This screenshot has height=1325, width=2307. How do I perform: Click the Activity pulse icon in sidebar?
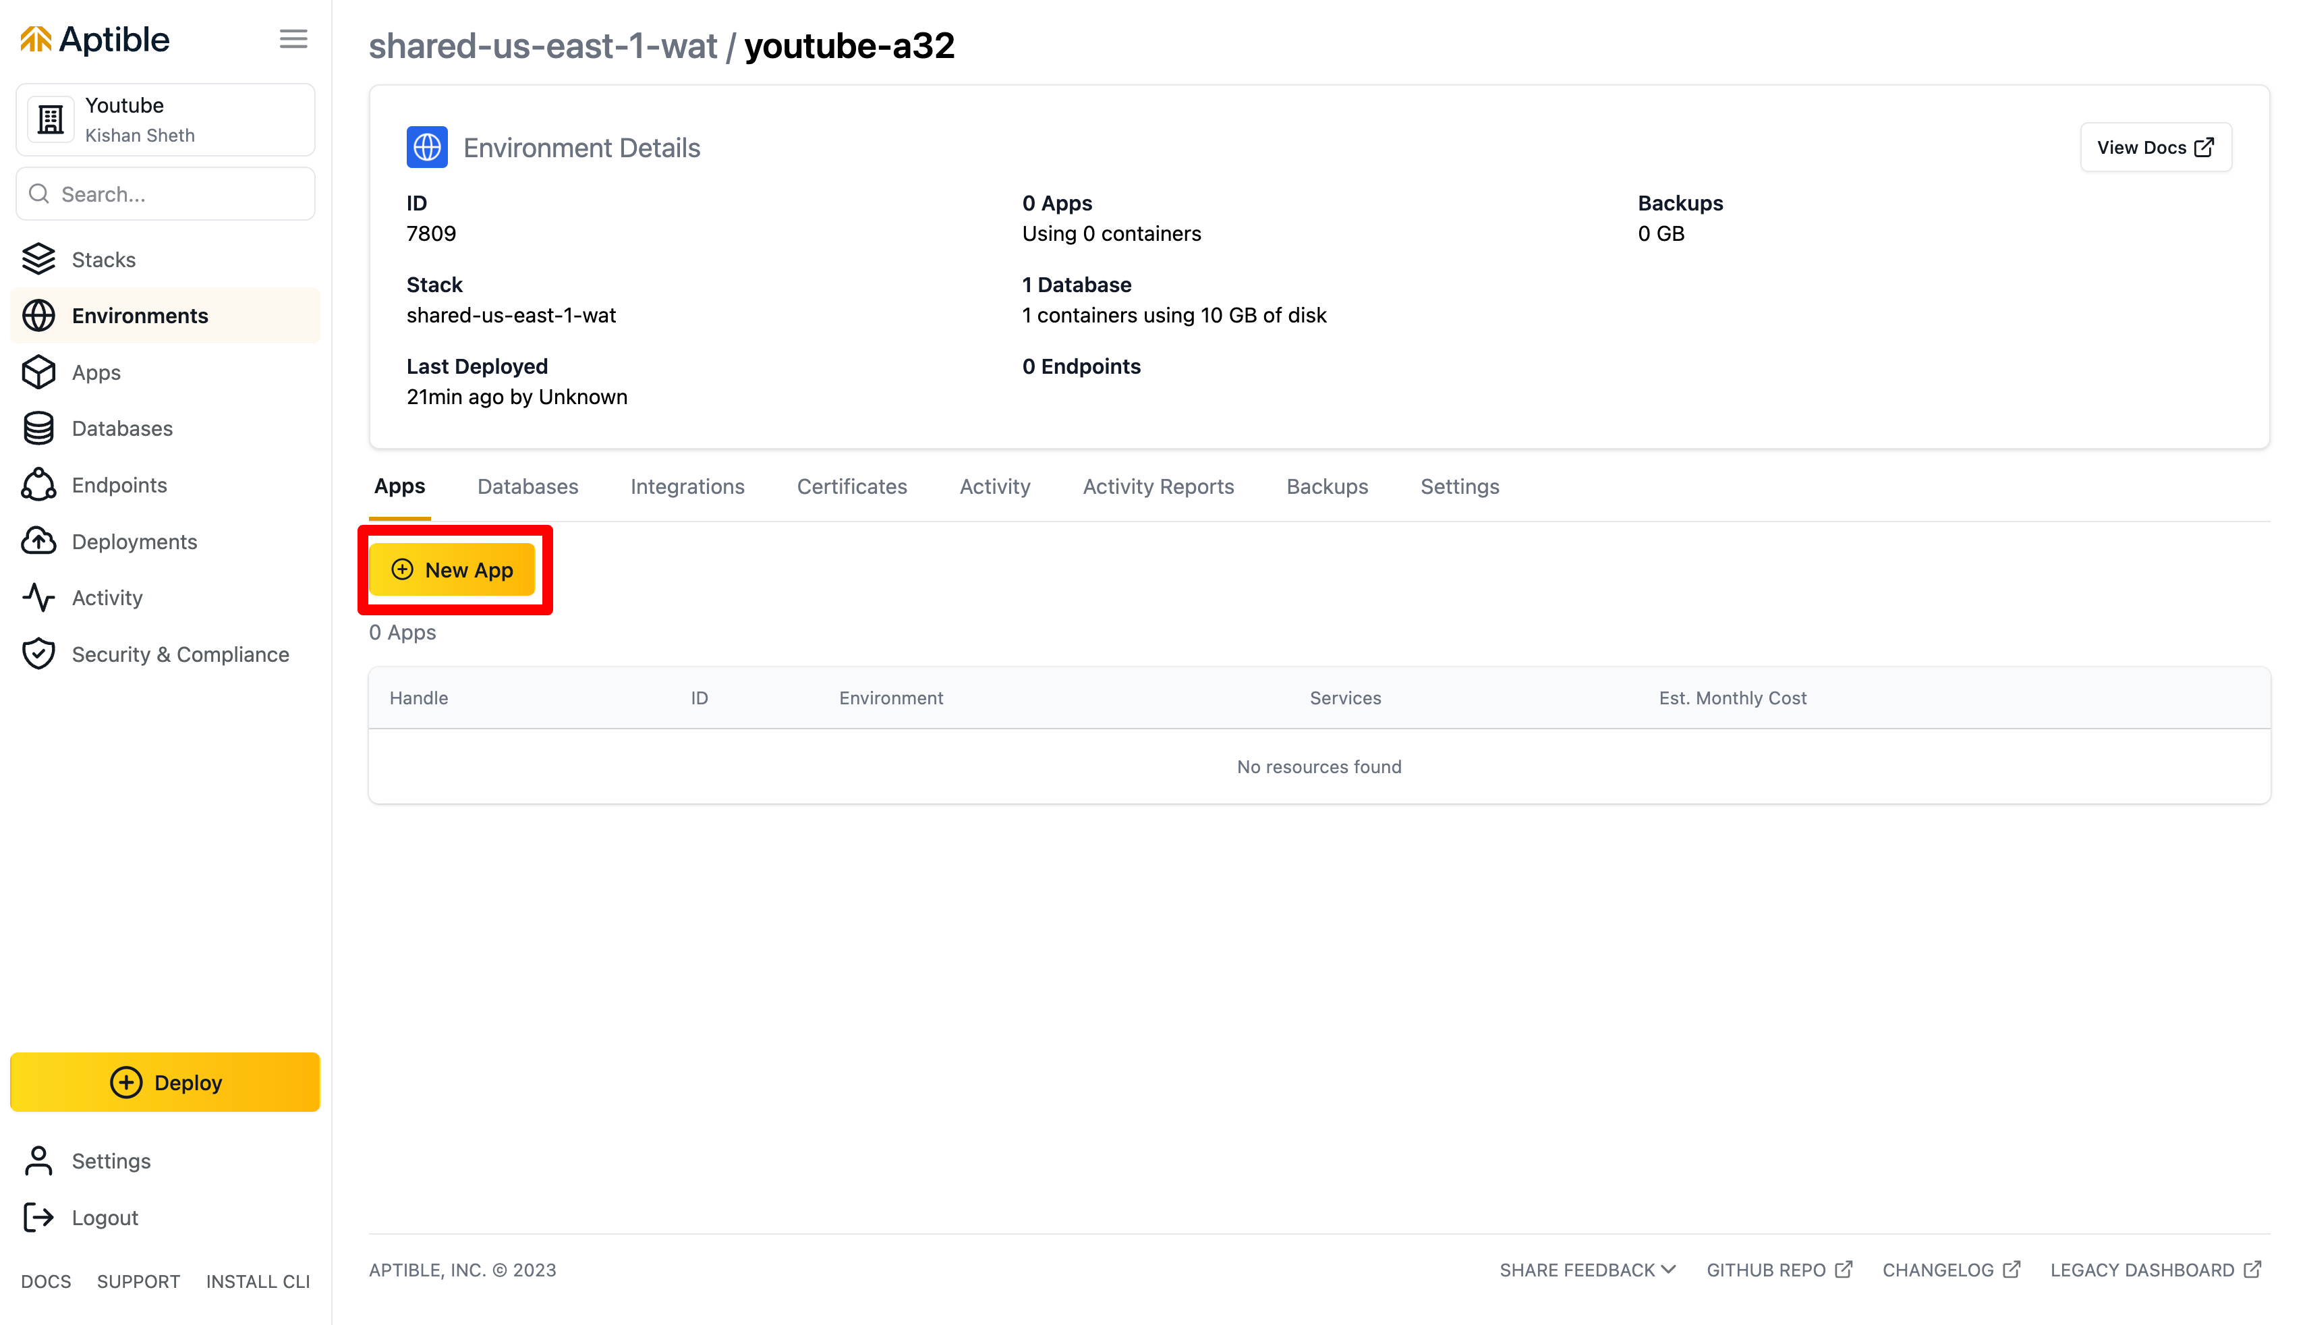point(38,598)
